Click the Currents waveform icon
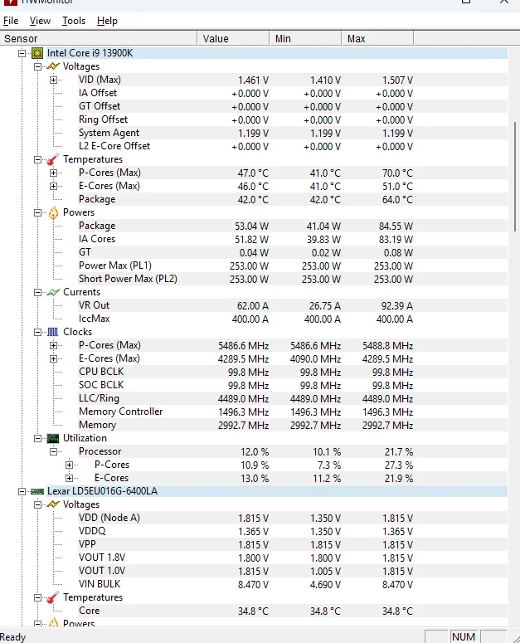 click(x=53, y=292)
